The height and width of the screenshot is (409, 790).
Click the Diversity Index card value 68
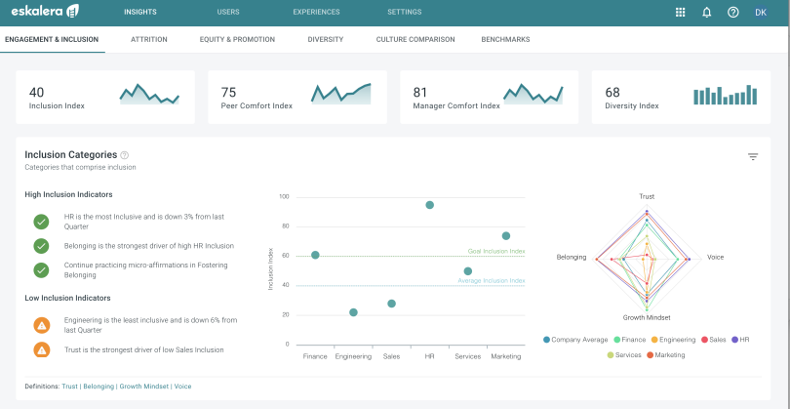(612, 93)
